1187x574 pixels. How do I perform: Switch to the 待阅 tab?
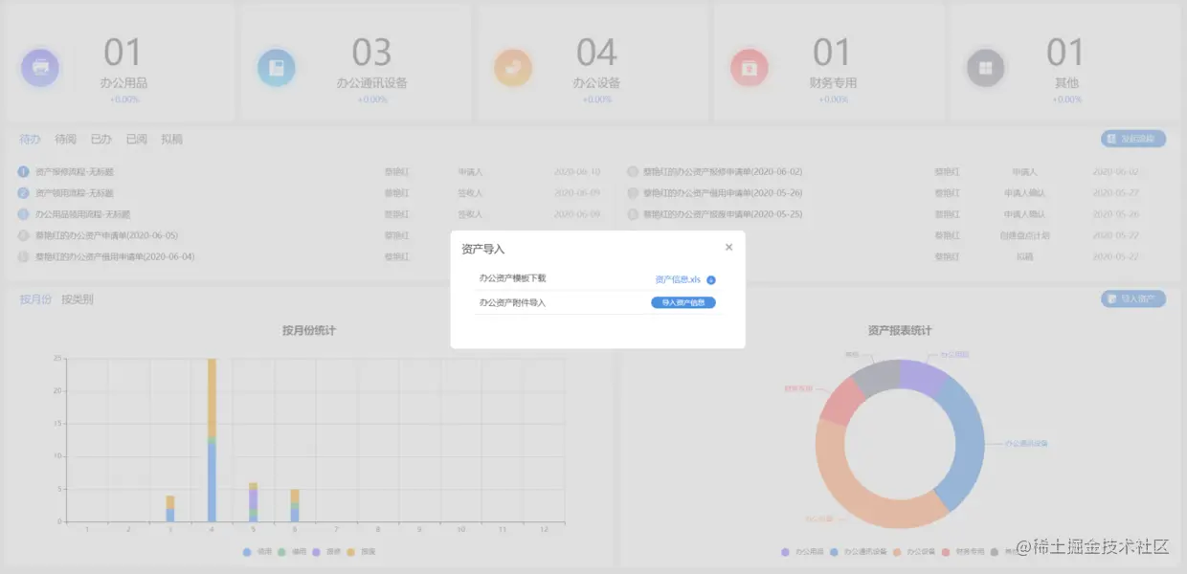pyautogui.click(x=66, y=140)
